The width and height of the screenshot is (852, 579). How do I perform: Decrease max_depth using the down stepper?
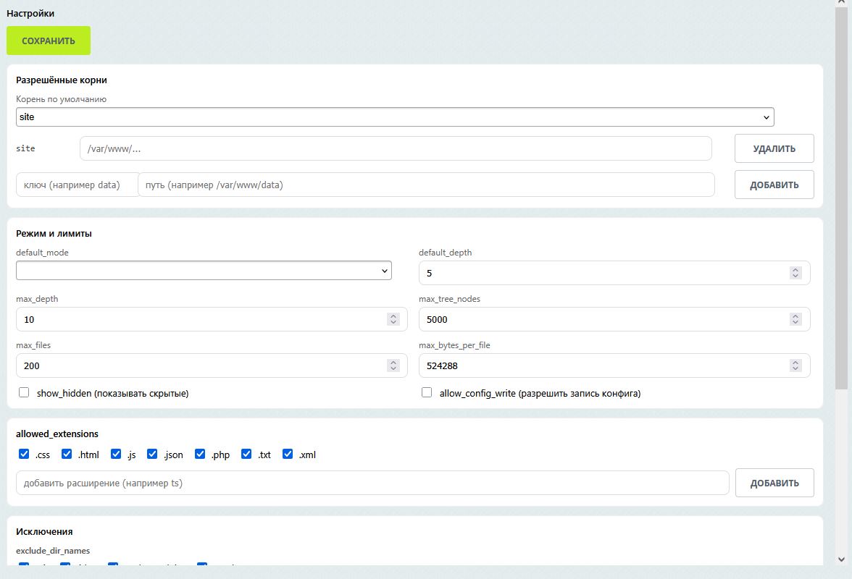pyautogui.click(x=392, y=322)
